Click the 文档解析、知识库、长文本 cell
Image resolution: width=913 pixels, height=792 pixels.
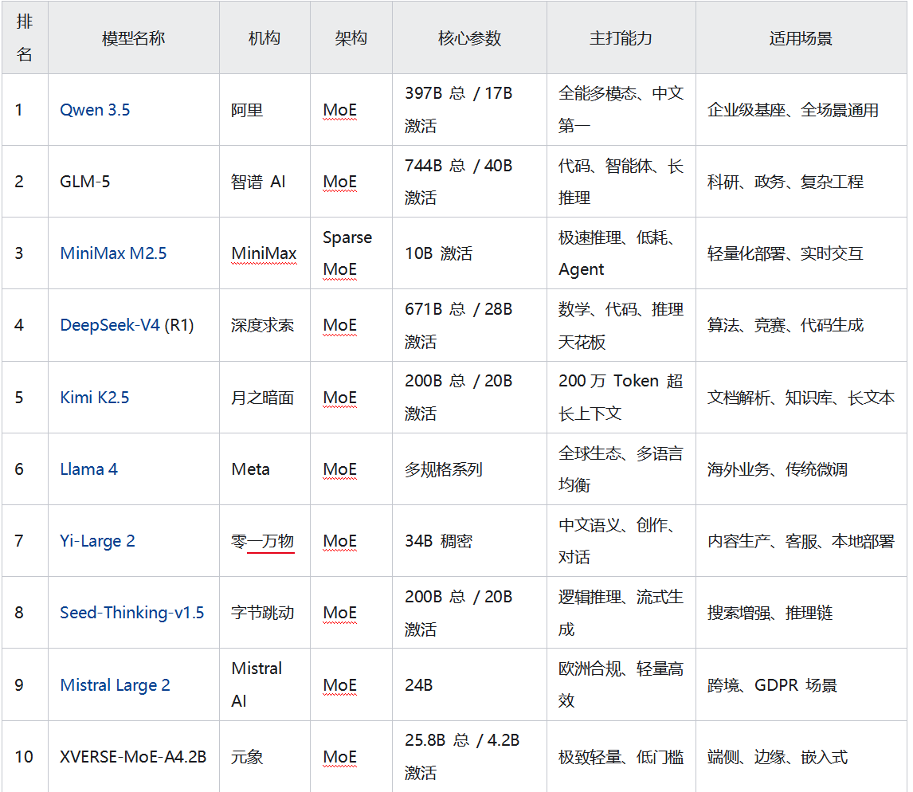(x=801, y=397)
